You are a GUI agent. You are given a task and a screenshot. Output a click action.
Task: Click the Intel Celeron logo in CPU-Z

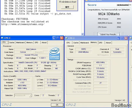(55, 53)
